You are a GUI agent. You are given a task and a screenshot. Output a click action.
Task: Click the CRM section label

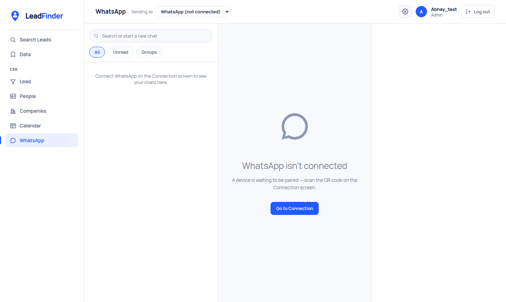[14, 70]
